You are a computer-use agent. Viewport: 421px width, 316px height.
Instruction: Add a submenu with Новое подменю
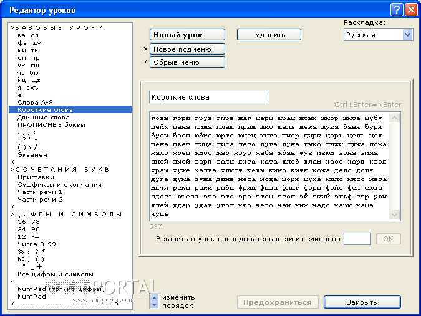(x=187, y=49)
